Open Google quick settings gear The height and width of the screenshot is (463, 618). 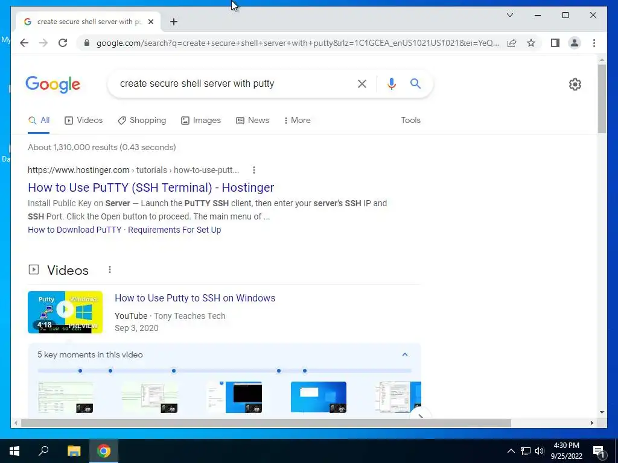(575, 84)
